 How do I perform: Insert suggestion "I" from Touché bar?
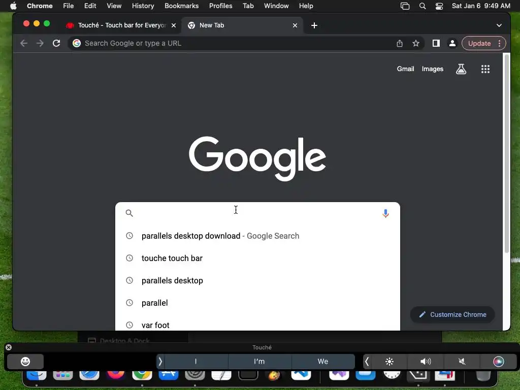196,362
